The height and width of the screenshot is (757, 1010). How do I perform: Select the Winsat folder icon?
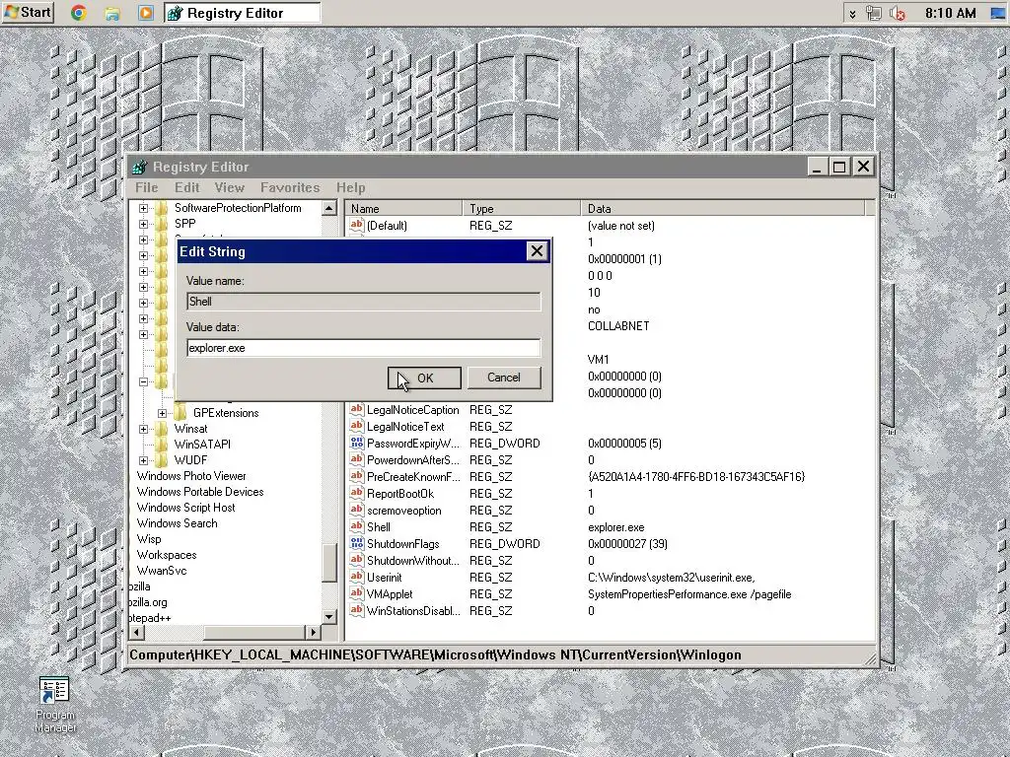[161, 429]
